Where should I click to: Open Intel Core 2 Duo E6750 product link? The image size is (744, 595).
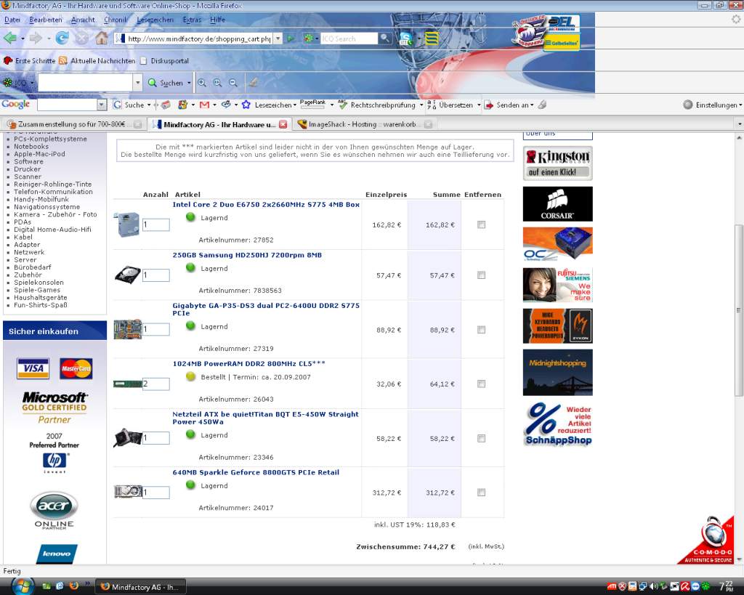[266, 204]
